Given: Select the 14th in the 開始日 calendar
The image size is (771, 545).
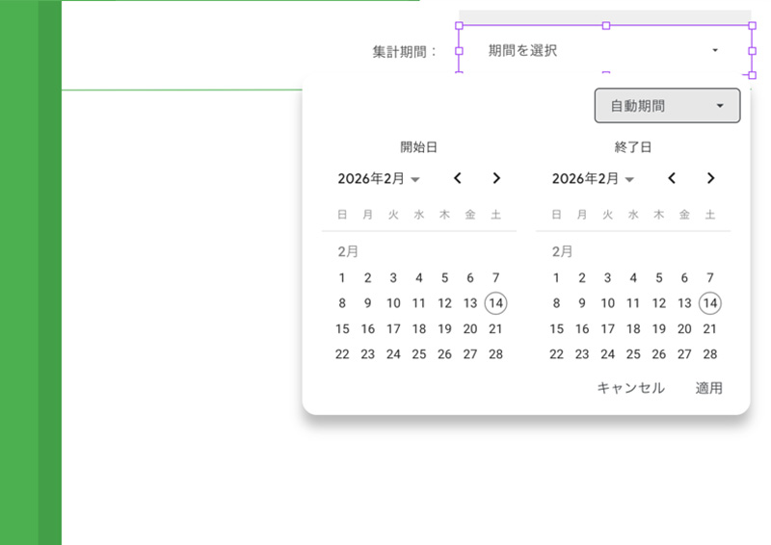Looking at the screenshot, I should click(495, 303).
